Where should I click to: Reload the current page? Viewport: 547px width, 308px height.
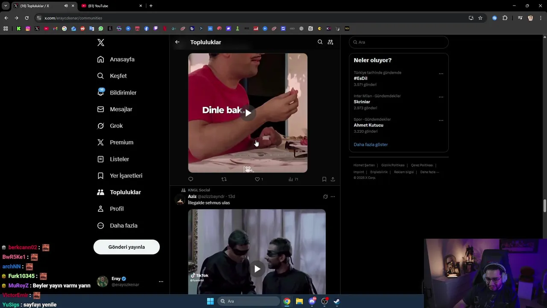(26, 18)
